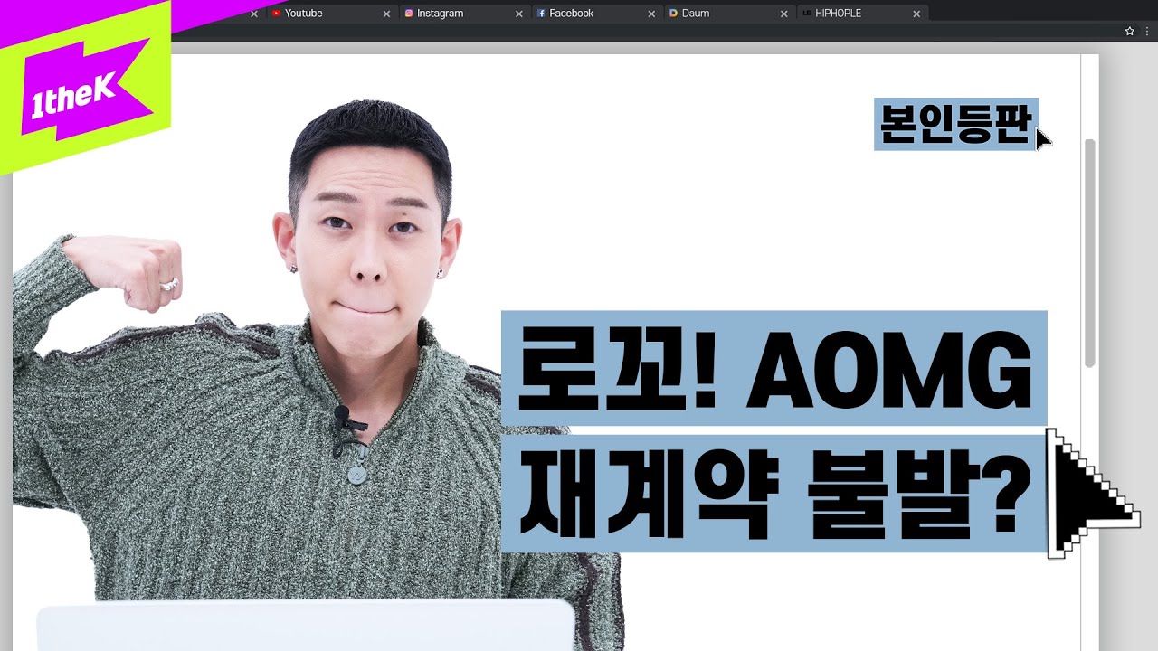Switch to the Instagram tab
Viewport: 1158px width, 651px height.
[463, 14]
